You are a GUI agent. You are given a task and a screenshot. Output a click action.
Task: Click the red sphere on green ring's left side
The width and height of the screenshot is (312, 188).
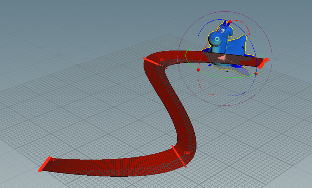(x=198, y=70)
